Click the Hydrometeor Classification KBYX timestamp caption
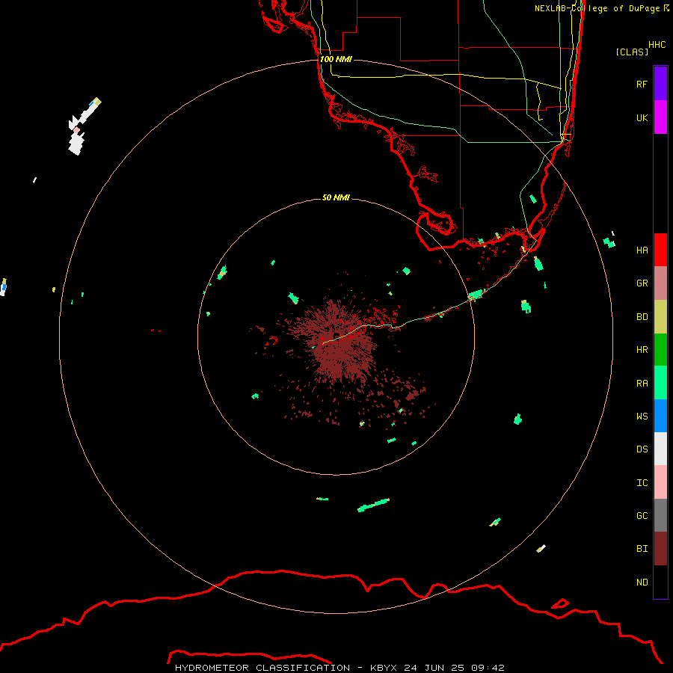 pyautogui.click(x=339, y=668)
